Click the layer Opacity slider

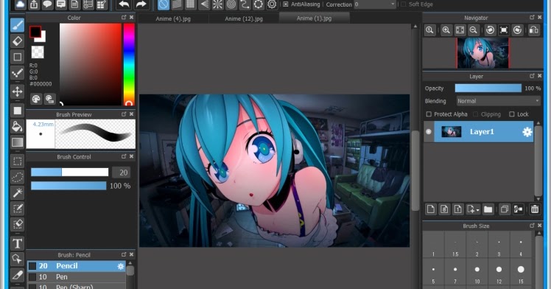point(488,88)
